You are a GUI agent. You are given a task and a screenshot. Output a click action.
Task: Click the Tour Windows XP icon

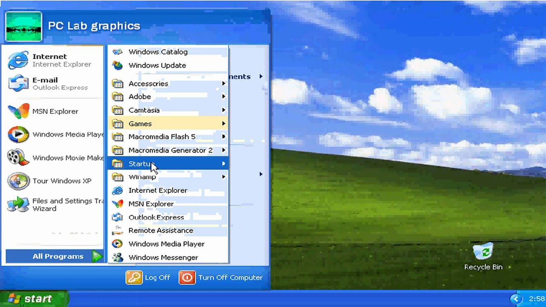[18, 181]
